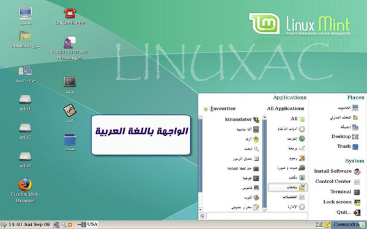Launch ktranslator from Favourites
The image size is (367, 229).
click(242, 120)
